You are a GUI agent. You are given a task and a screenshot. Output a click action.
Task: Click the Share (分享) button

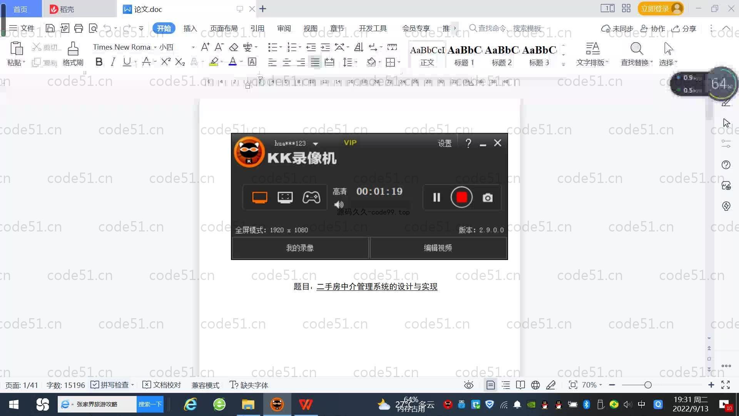(684, 29)
